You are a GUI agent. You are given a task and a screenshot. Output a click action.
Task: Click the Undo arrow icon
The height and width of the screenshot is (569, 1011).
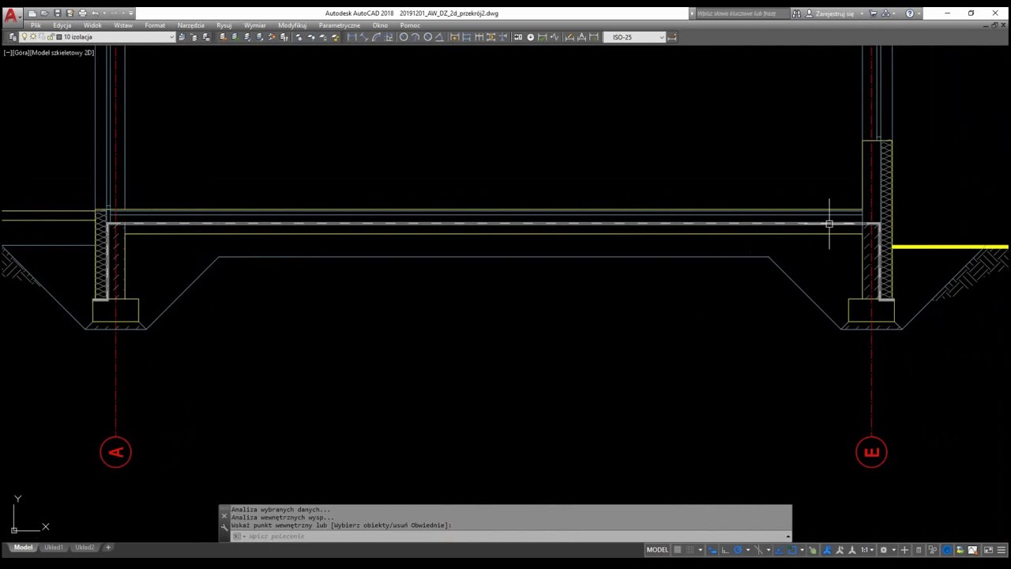click(95, 13)
